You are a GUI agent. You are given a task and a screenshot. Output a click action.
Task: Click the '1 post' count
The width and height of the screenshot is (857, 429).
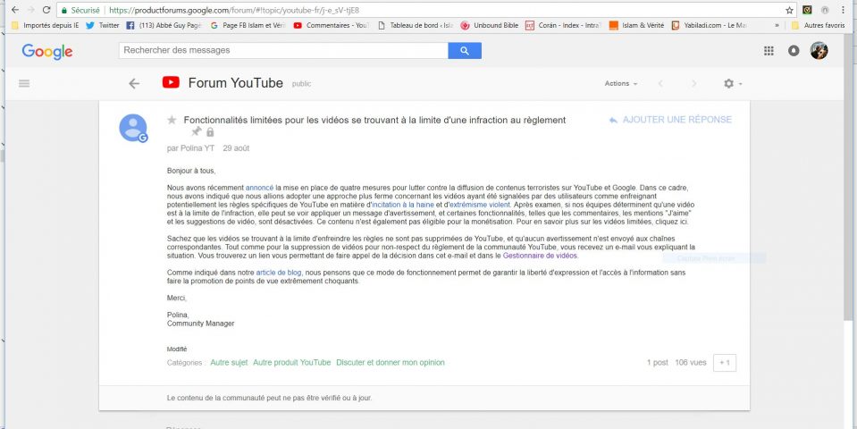pos(658,362)
